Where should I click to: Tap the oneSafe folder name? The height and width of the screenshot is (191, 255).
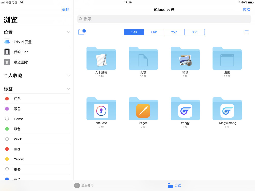(101, 123)
